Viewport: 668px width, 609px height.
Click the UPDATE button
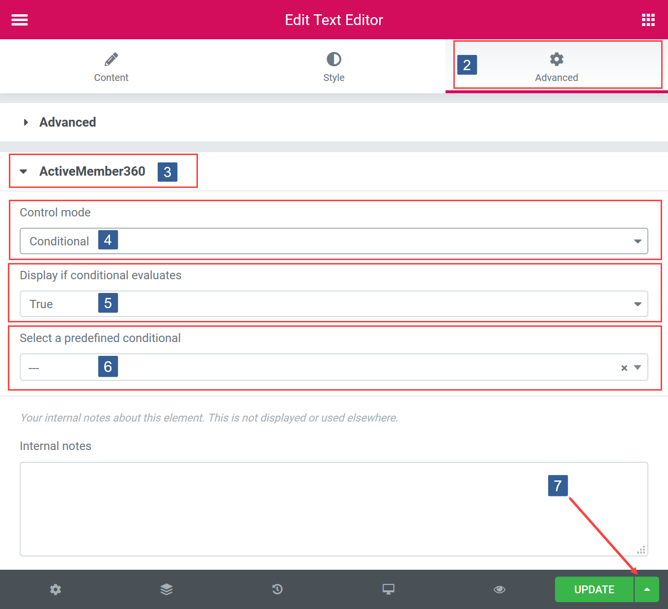point(594,589)
